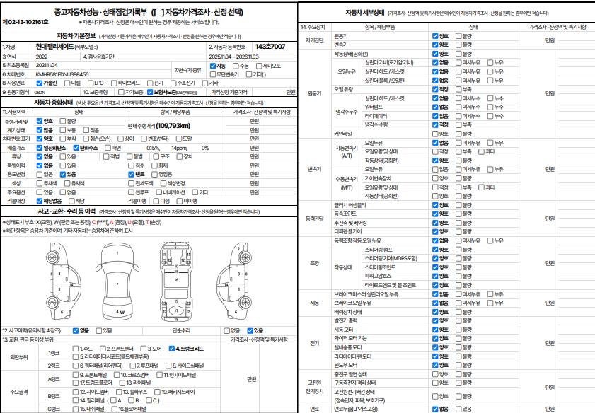Check the 자가보증 warranty checkbox
The height and width of the screenshot is (413, 595).
(x=121, y=92)
